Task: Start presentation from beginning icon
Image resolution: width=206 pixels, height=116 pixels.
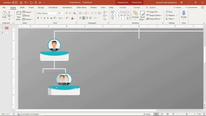Action: [x=36, y=3]
